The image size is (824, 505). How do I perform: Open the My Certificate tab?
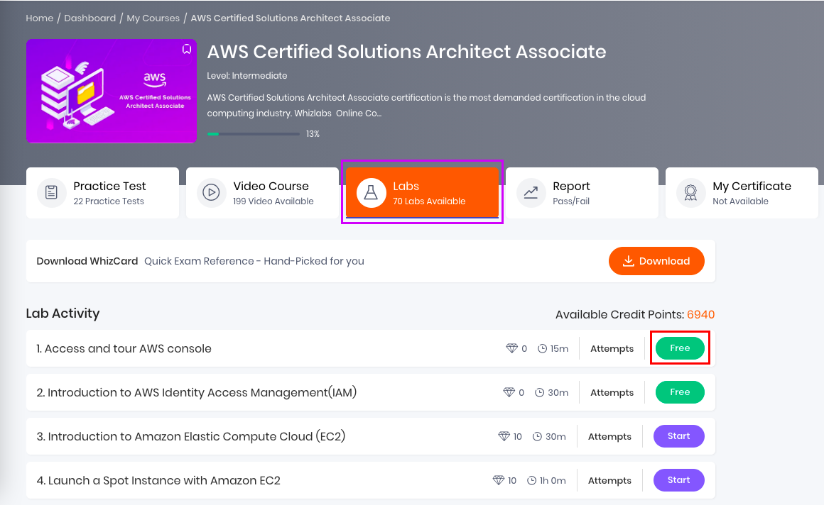[742, 193]
